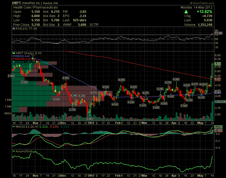Click the 4.270 price label
The width and height of the screenshot is (226, 178).
(94, 93)
